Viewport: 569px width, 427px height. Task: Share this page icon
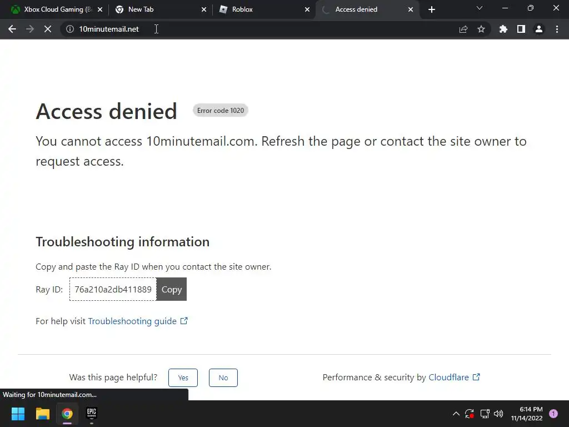[x=463, y=29]
